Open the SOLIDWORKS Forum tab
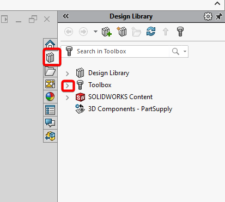The height and width of the screenshot is (202, 225). coord(50,123)
